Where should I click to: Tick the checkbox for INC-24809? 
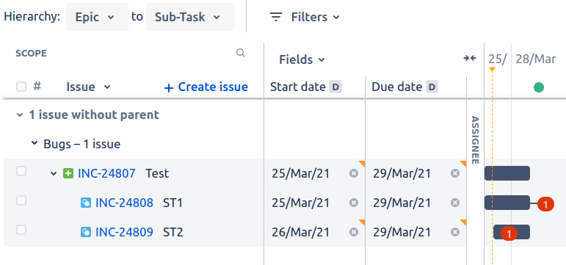pyautogui.click(x=21, y=230)
